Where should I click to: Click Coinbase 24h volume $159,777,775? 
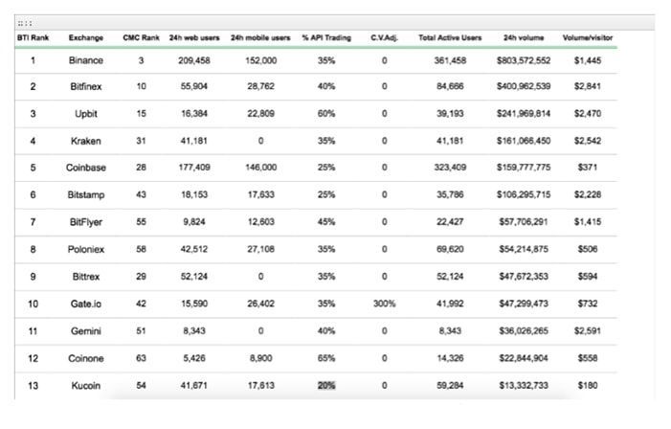tap(524, 168)
